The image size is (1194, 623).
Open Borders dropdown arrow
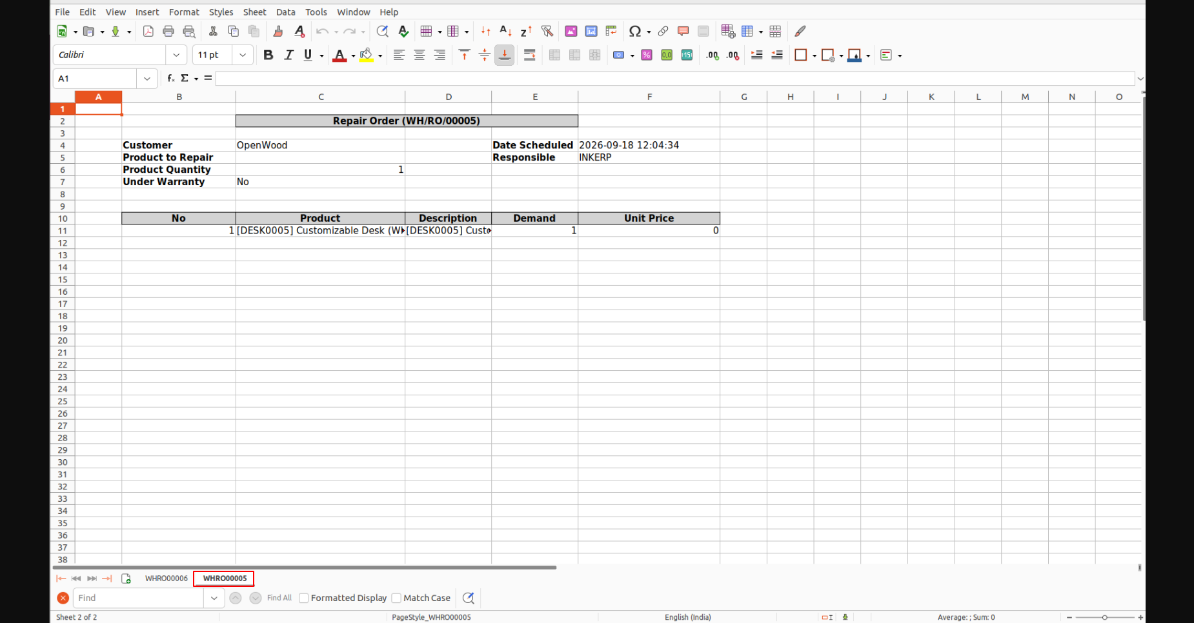815,55
